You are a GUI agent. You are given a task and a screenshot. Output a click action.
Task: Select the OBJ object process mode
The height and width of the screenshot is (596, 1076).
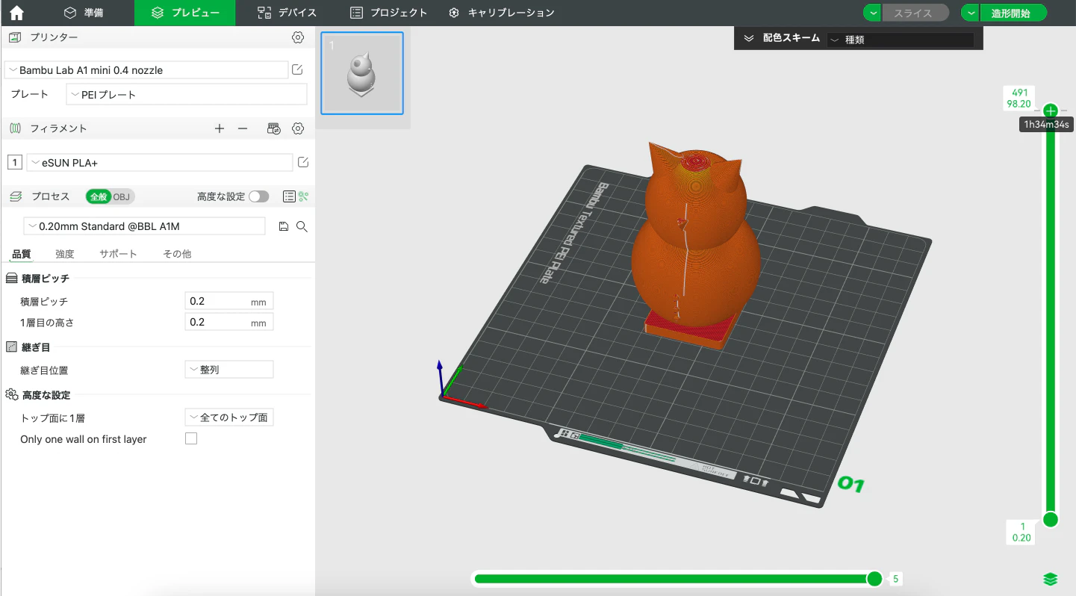click(122, 196)
